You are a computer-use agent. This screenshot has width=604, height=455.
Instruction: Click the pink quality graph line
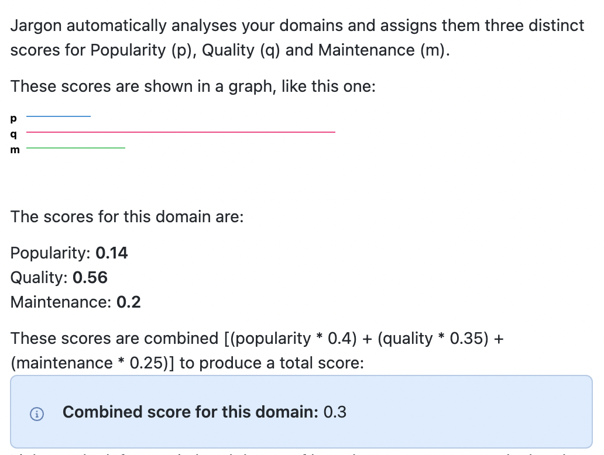[x=181, y=132]
